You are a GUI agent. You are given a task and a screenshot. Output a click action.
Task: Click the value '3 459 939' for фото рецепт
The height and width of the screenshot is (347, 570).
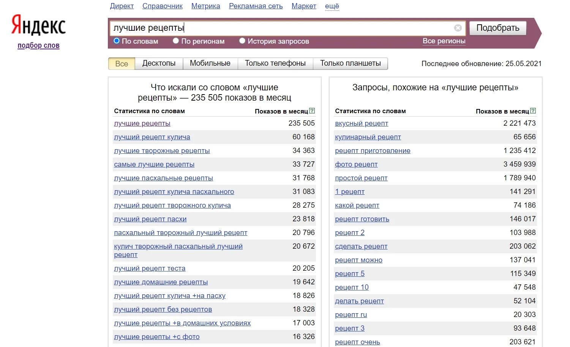click(519, 164)
